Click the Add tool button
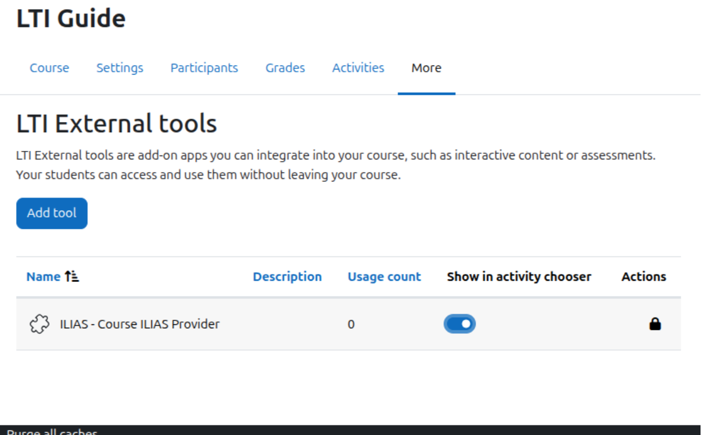715x435 pixels. coord(52,213)
